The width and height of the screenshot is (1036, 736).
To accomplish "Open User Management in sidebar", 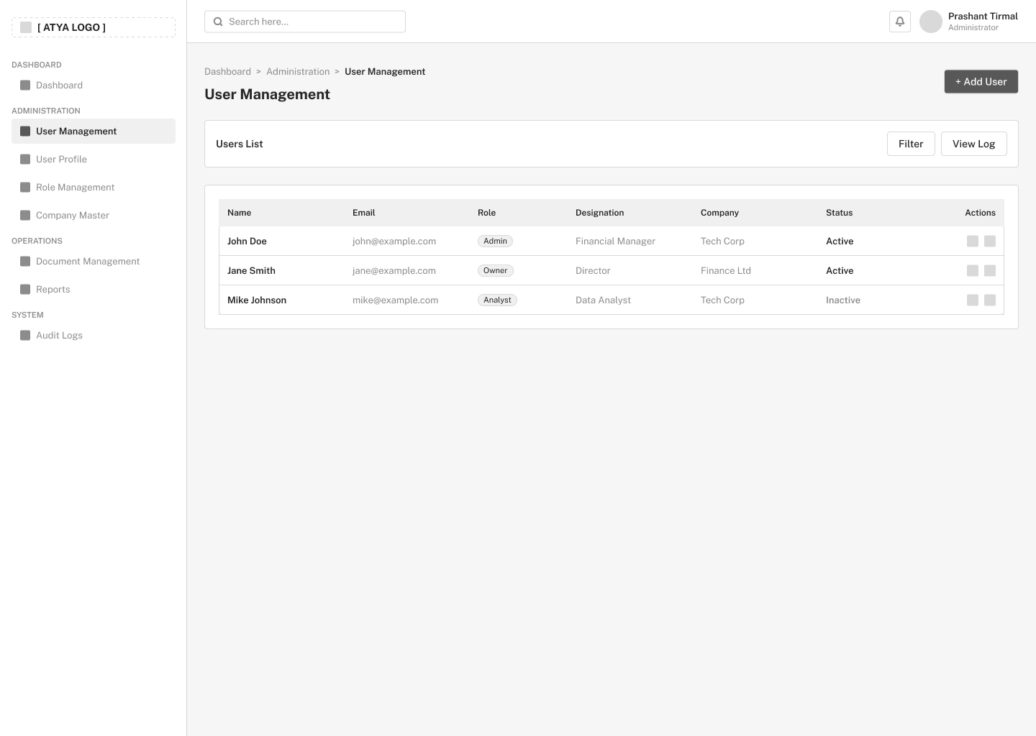I will (x=94, y=132).
